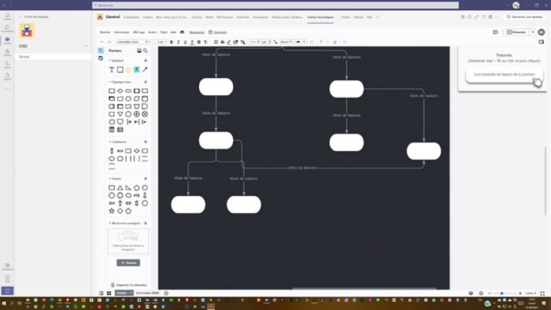Toggle italic formatting
This screenshot has height=310, width=551.
pyautogui.click(x=179, y=42)
